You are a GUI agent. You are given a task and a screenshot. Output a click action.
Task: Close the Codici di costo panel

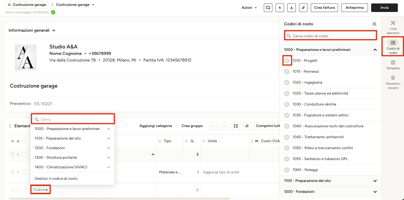click(374, 24)
